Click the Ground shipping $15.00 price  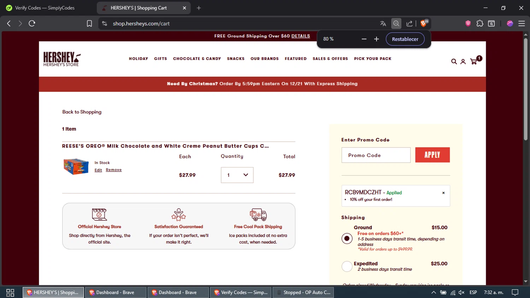click(x=440, y=228)
